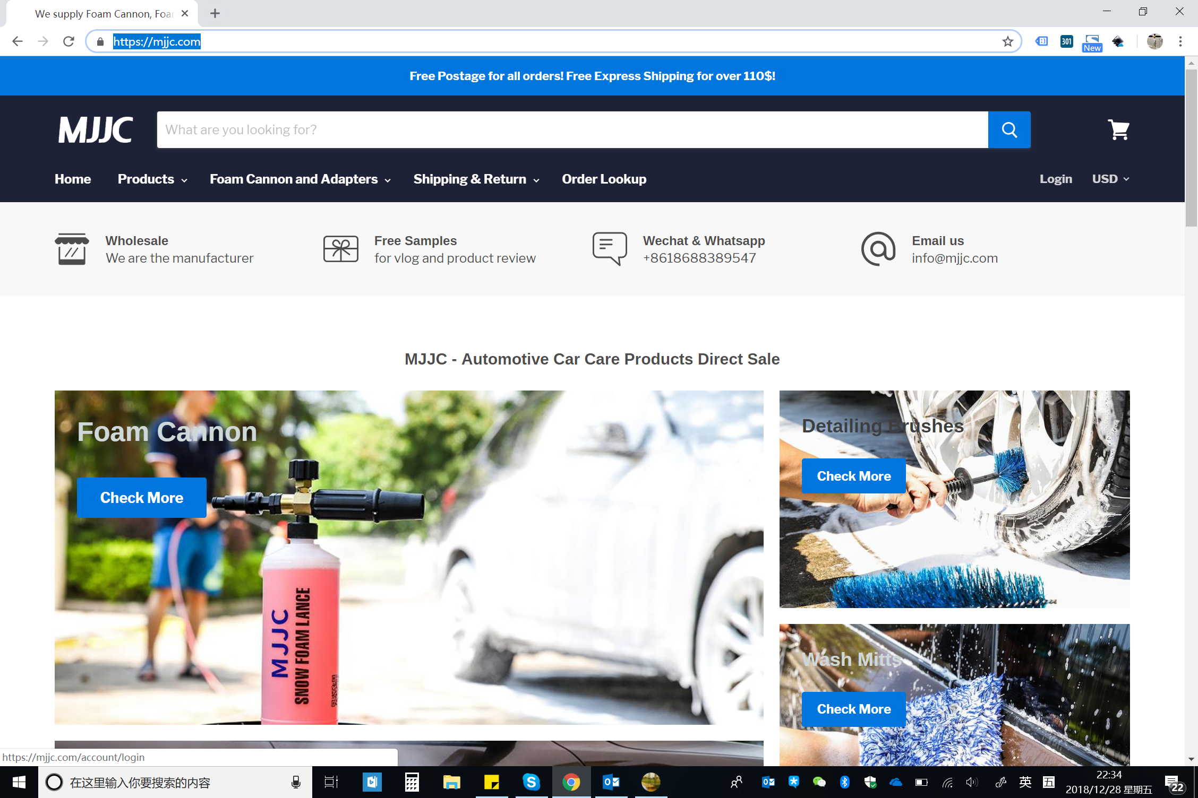This screenshot has width=1198, height=798.
Task: Reload the page with refresh icon
Action: tap(69, 41)
